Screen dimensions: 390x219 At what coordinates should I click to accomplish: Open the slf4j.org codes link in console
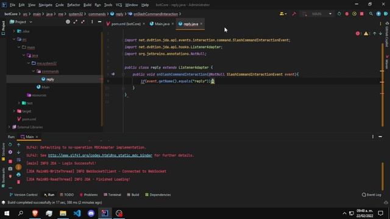click(x=100, y=156)
